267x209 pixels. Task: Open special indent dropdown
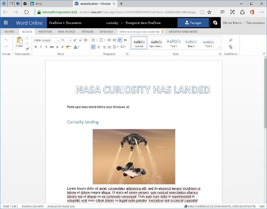click(x=123, y=47)
